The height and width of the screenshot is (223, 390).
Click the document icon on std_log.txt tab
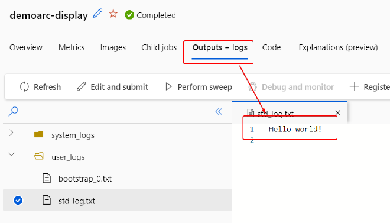pyautogui.click(x=251, y=113)
